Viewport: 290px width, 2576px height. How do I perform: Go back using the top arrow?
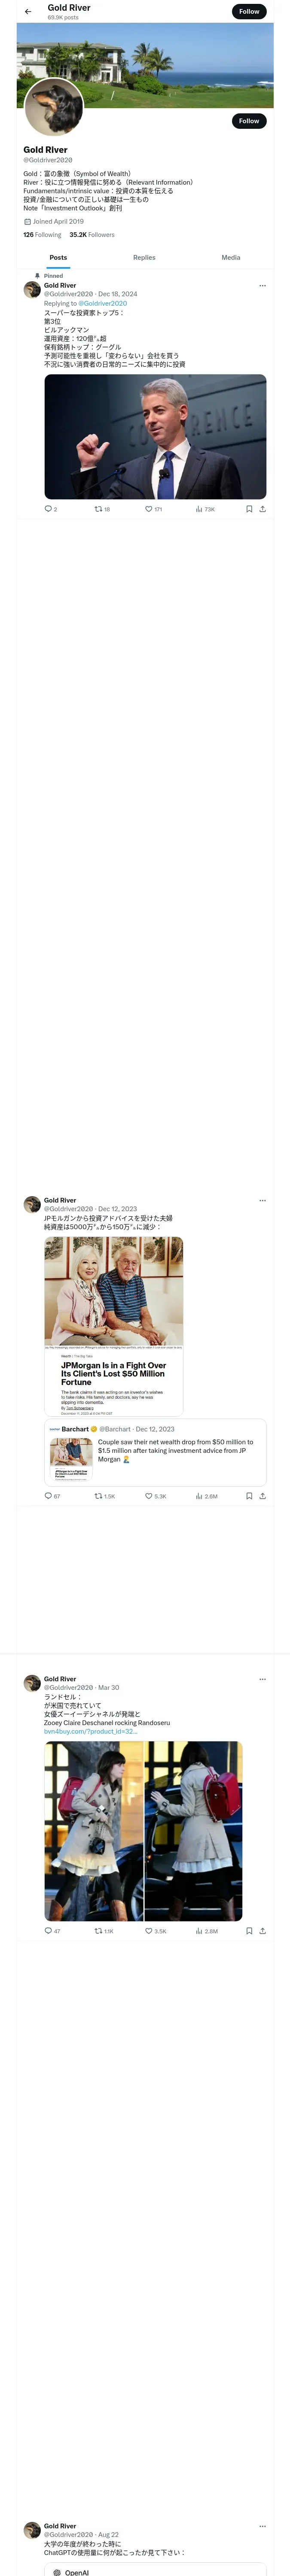pyautogui.click(x=28, y=12)
